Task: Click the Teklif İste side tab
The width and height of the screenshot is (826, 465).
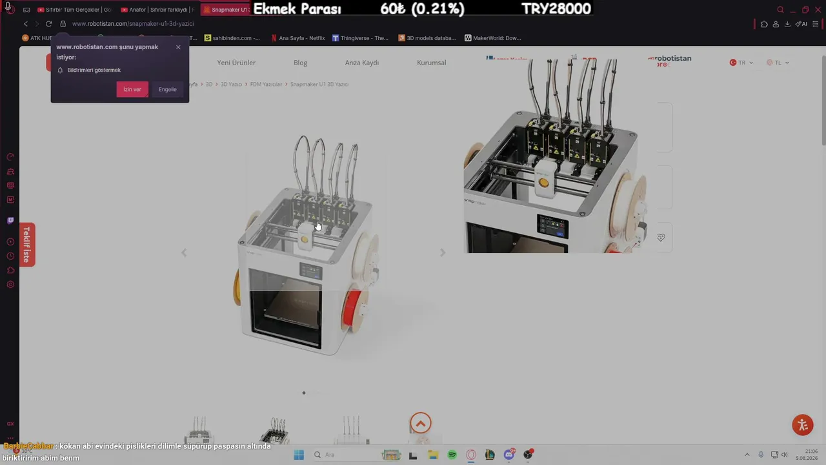Action: click(x=27, y=244)
